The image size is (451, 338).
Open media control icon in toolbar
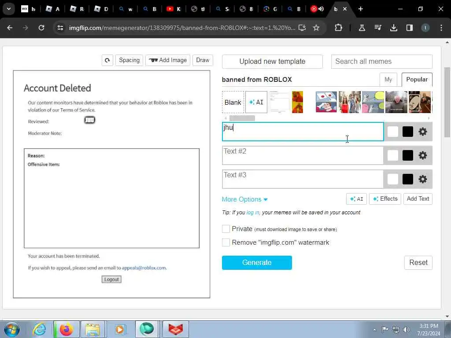377,28
